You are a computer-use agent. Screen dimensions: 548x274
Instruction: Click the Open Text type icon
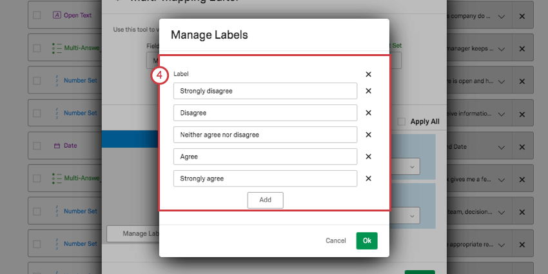click(x=57, y=15)
